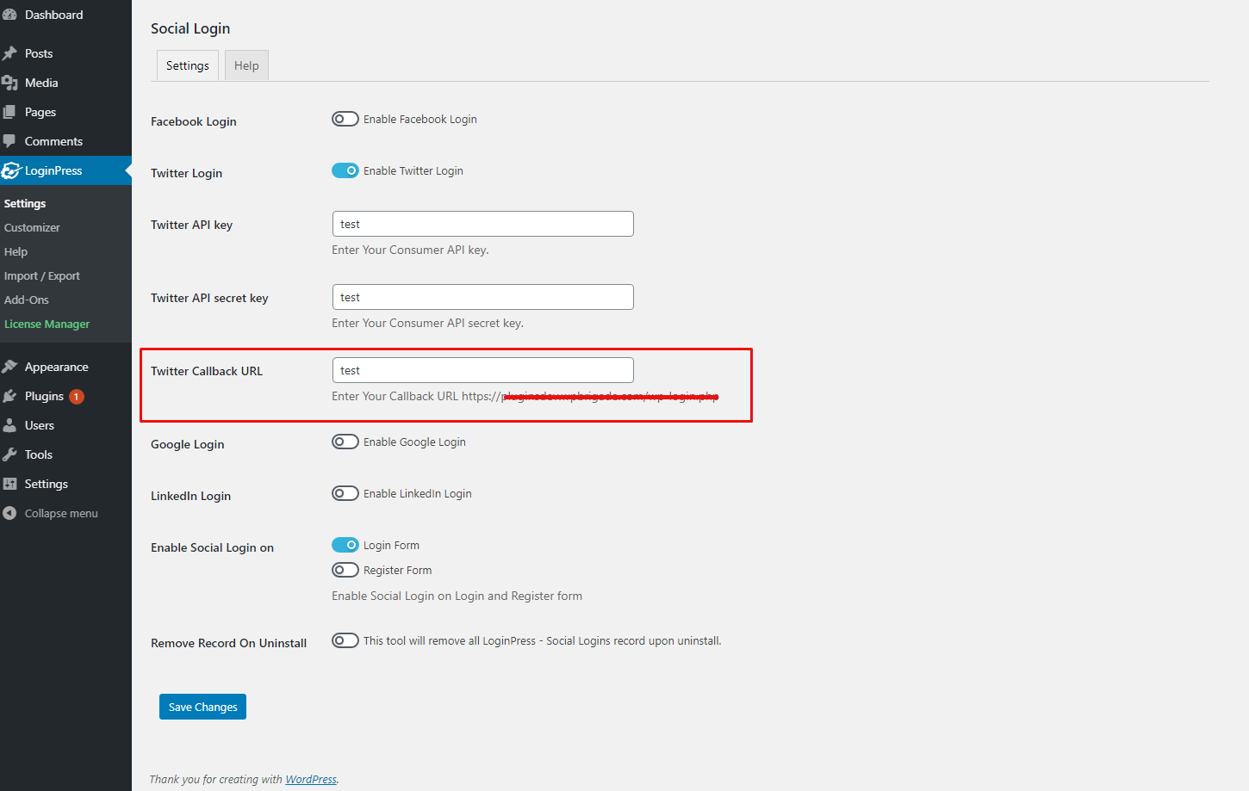The image size is (1249, 791).
Task: Click the 'Enable Social Login on' row label
Action: (x=212, y=547)
